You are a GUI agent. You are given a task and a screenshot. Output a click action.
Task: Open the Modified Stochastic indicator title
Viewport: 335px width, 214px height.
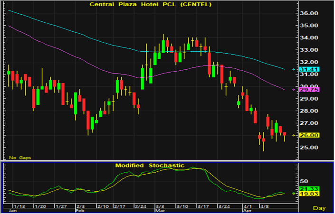pos(149,166)
